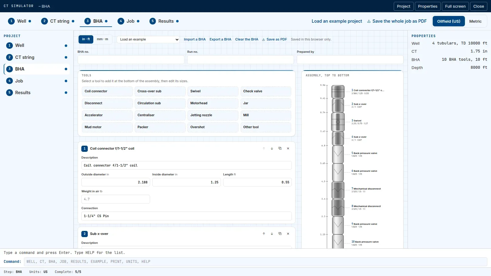
Task: Remove the Sub x-over tool
Action: tap(288, 234)
